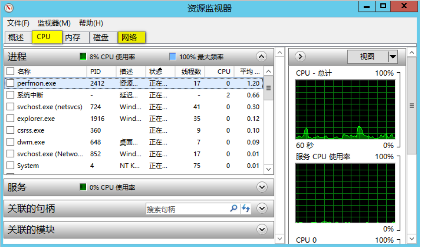The width and height of the screenshot is (422, 247).
Task: Collapse the graph pane with the arrow button
Action: coord(300,57)
